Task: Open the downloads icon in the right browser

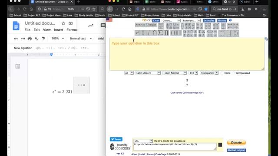Action: [243, 9]
